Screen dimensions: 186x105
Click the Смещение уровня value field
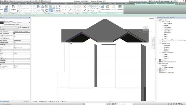22,42
